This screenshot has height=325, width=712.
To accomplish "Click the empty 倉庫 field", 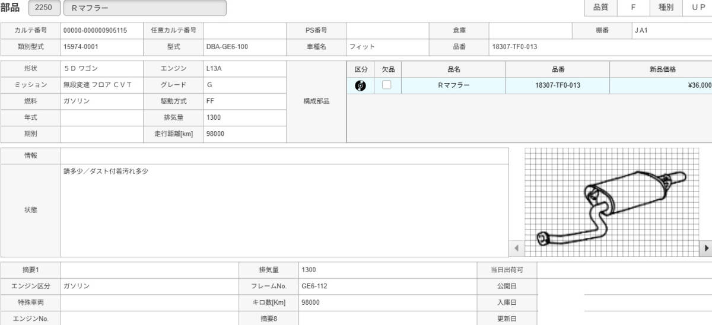I will point(530,30).
